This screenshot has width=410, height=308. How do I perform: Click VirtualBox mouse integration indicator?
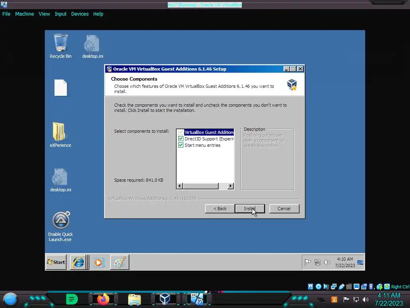coord(380,286)
